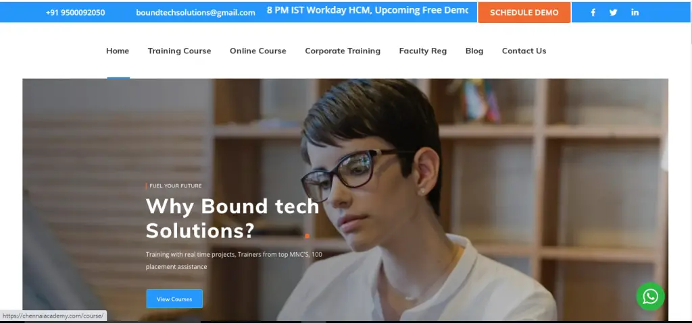Click the orange slider dot indicator
This screenshot has width=692, height=323.
pos(307,236)
